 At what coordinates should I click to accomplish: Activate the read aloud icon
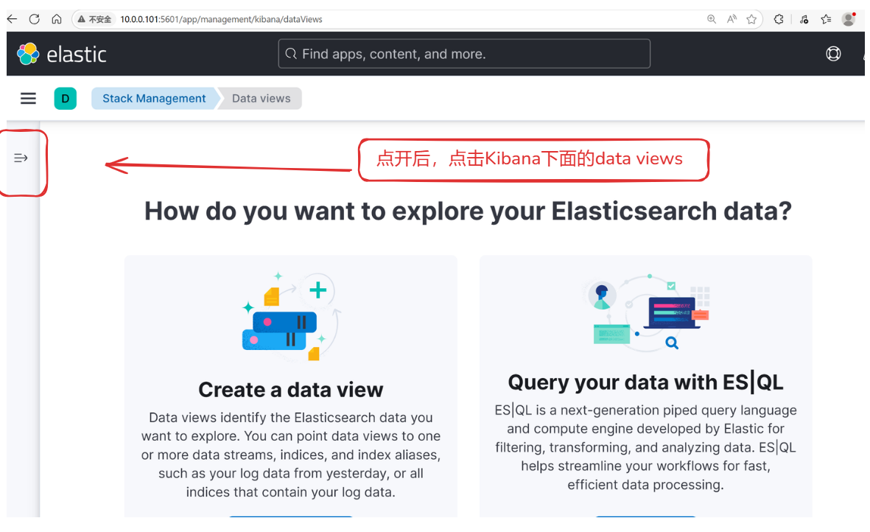click(x=732, y=19)
